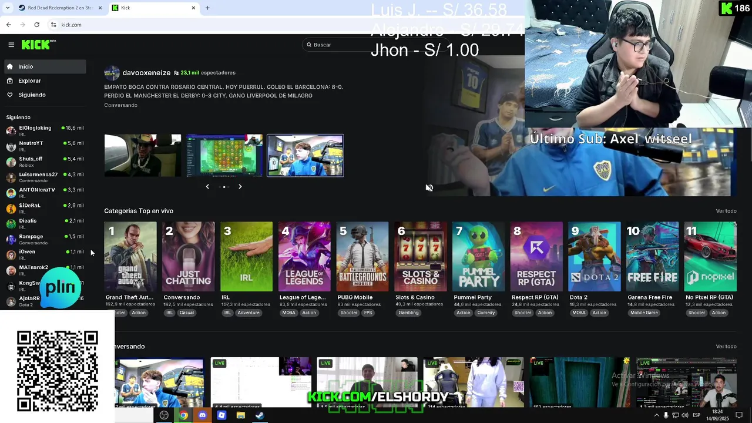The image size is (752, 423).
Task: Open the davooxeneize channel name link
Action: click(146, 73)
